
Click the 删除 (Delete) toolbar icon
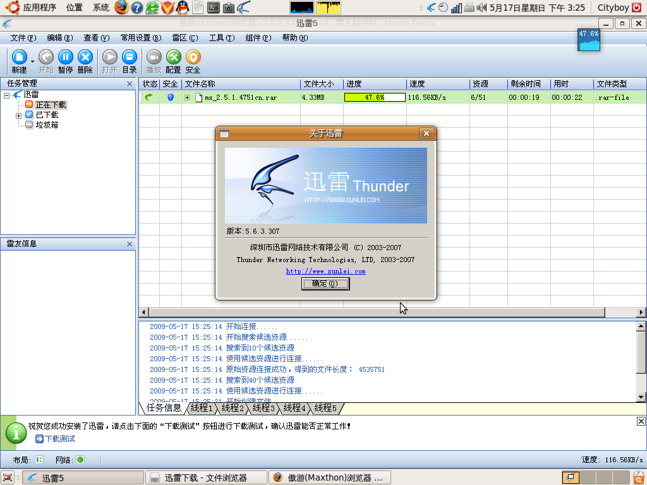(85, 61)
